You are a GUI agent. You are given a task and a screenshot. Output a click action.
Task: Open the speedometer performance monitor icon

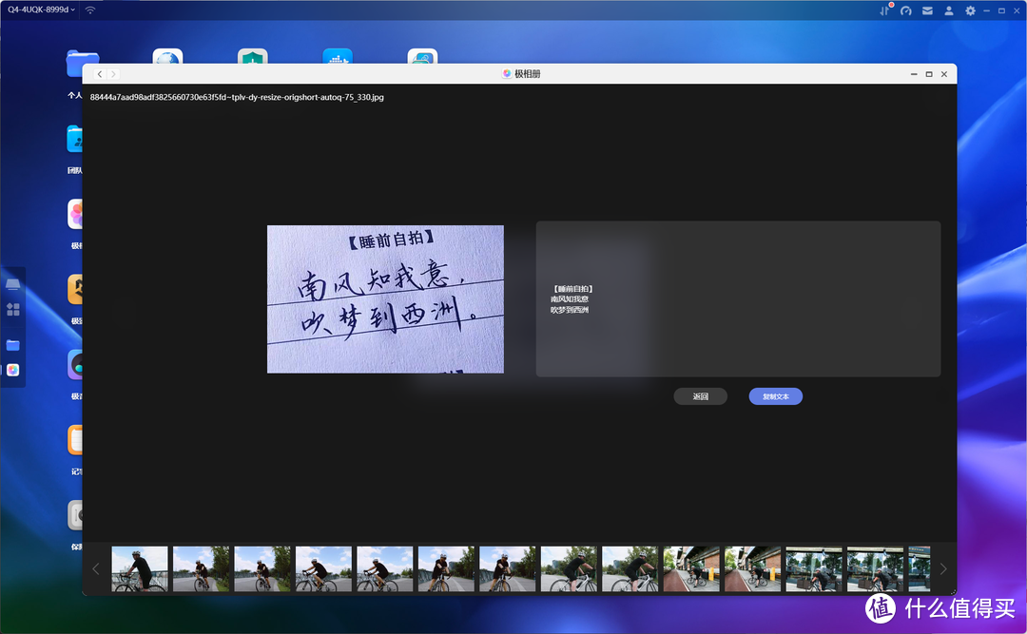pyautogui.click(x=906, y=10)
